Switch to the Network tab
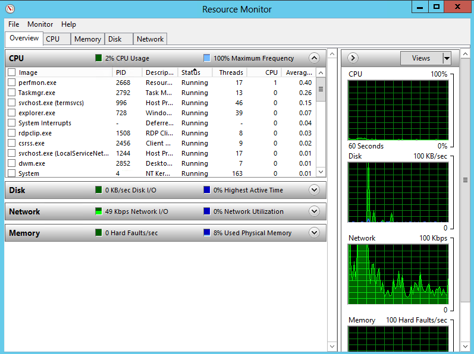474x354 pixels. (150, 39)
